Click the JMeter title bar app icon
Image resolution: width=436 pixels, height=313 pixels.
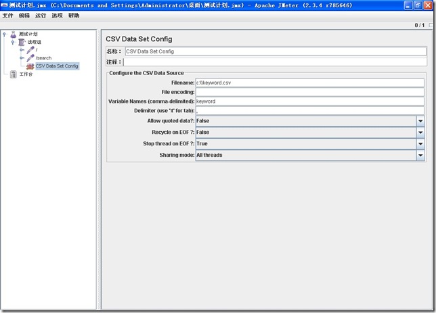(4, 5)
